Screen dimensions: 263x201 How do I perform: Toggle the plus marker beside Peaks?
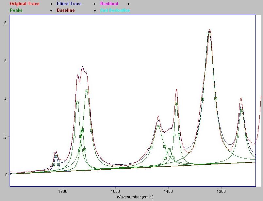pos(51,10)
